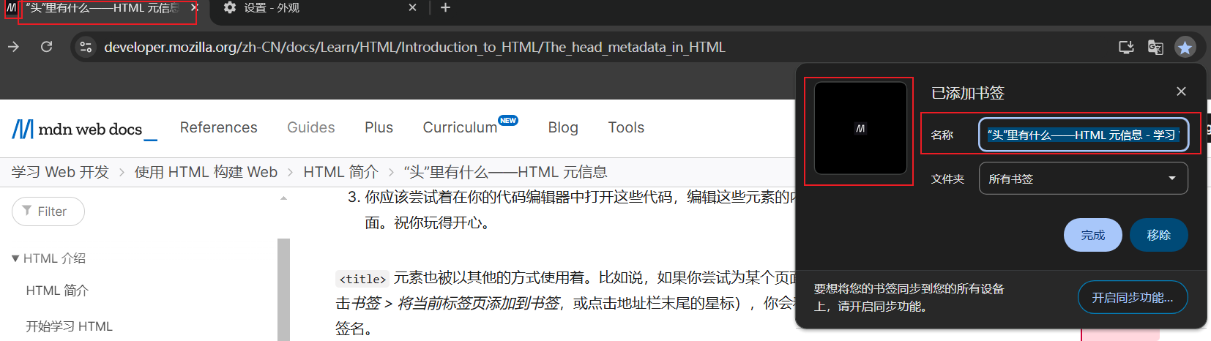Click the 开启同步功能 button
The image size is (1211, 341).
coord(1132,297)
